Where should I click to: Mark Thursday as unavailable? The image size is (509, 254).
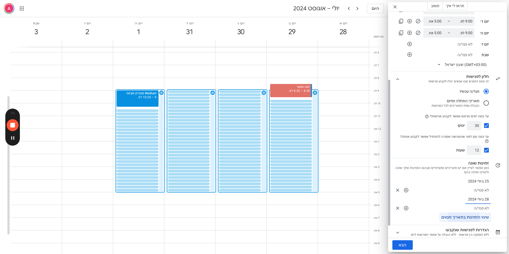tap(418, 33)
